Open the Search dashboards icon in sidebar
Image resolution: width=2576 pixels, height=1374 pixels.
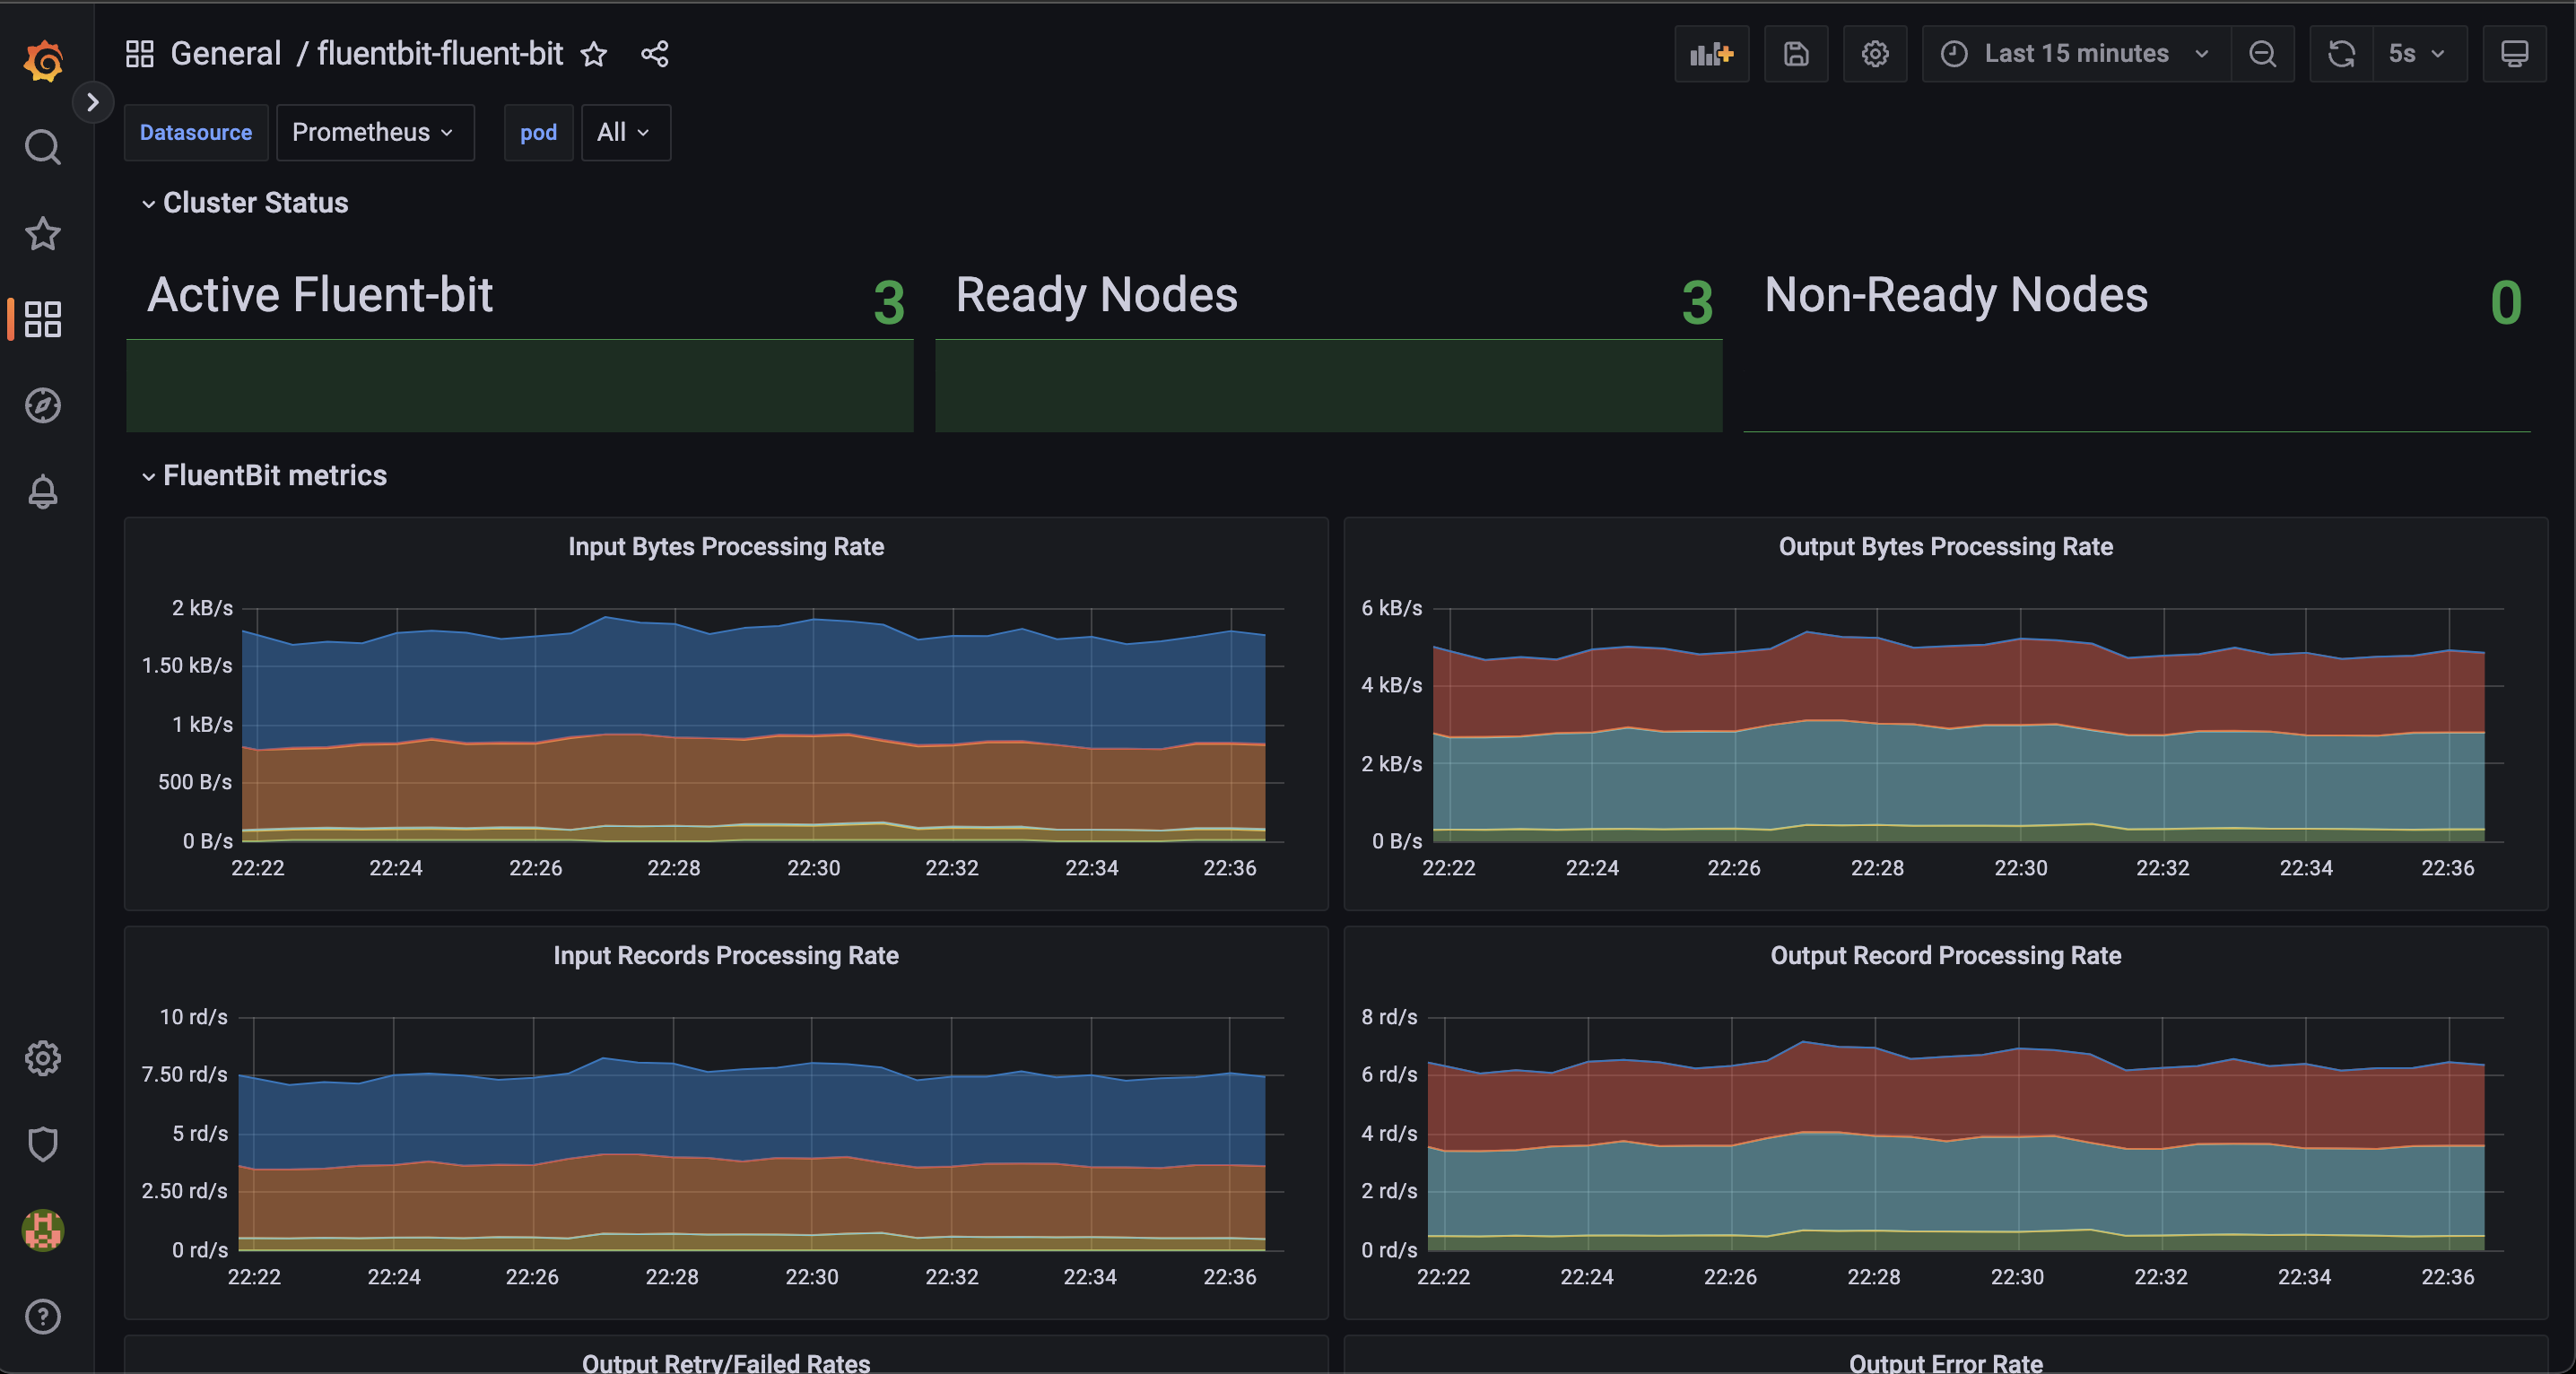click(x=43, y=147)
